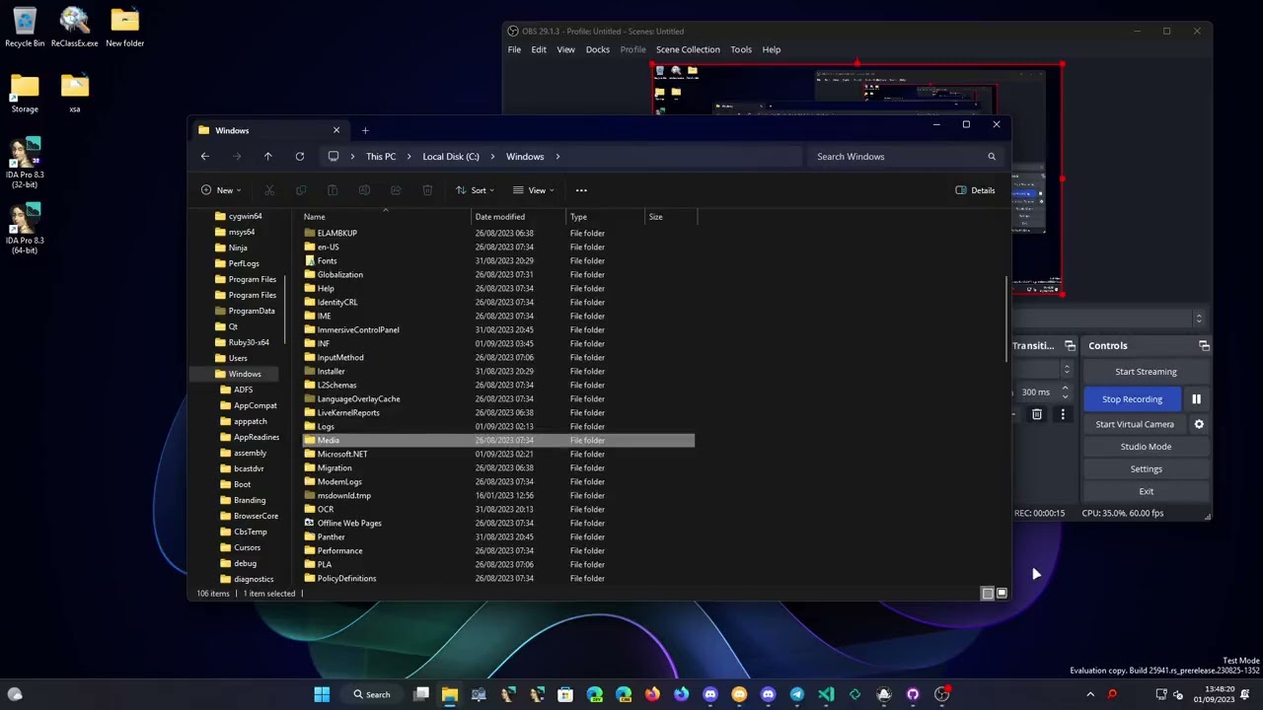The width and height of the screenshot is (1263, 710).
Task: Select Offline Web Pages folder row
Action: coord(498,524)
